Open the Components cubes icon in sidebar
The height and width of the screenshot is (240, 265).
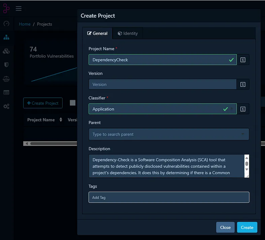pyautogui.click(x=6, y=51)
